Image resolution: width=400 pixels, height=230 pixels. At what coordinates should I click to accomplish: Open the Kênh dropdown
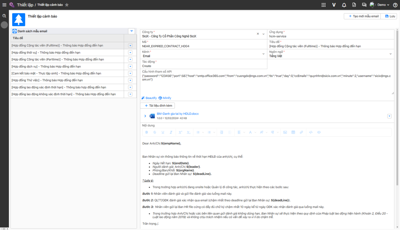263,54
